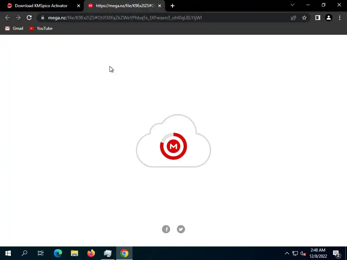Show hidden system tray icons
This screenshot has height=260, width=347.
287,253
